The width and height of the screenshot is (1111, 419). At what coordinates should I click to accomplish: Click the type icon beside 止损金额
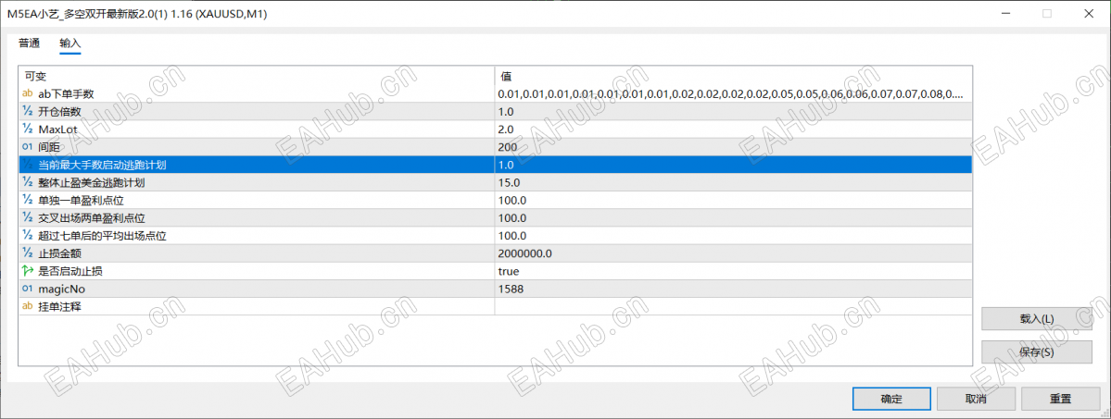point(28,253)
